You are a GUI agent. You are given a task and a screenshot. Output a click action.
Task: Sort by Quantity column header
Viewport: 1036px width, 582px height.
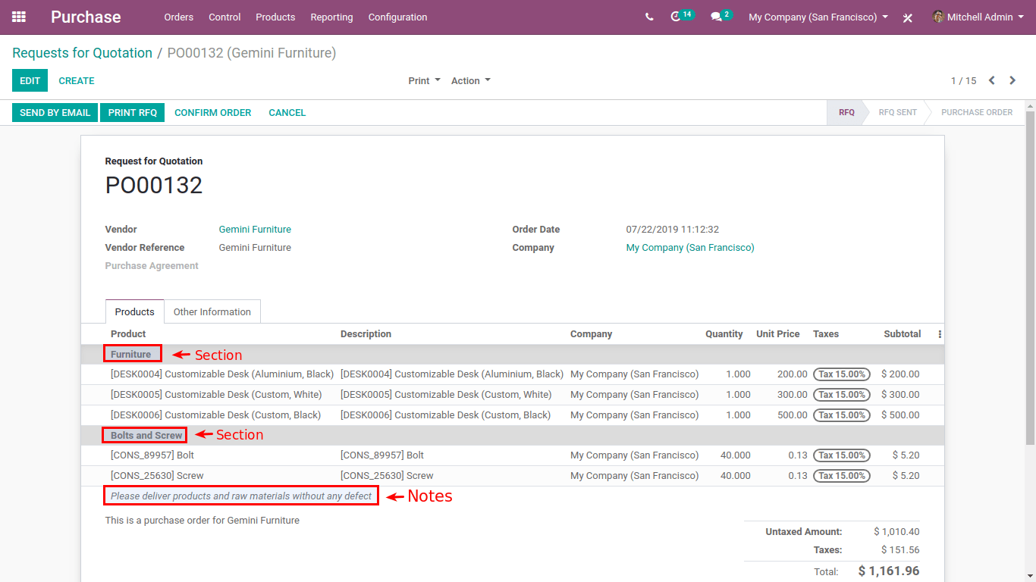tap(724, 334)
